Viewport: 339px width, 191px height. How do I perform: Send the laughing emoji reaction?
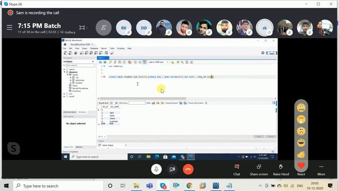[301, 143]
